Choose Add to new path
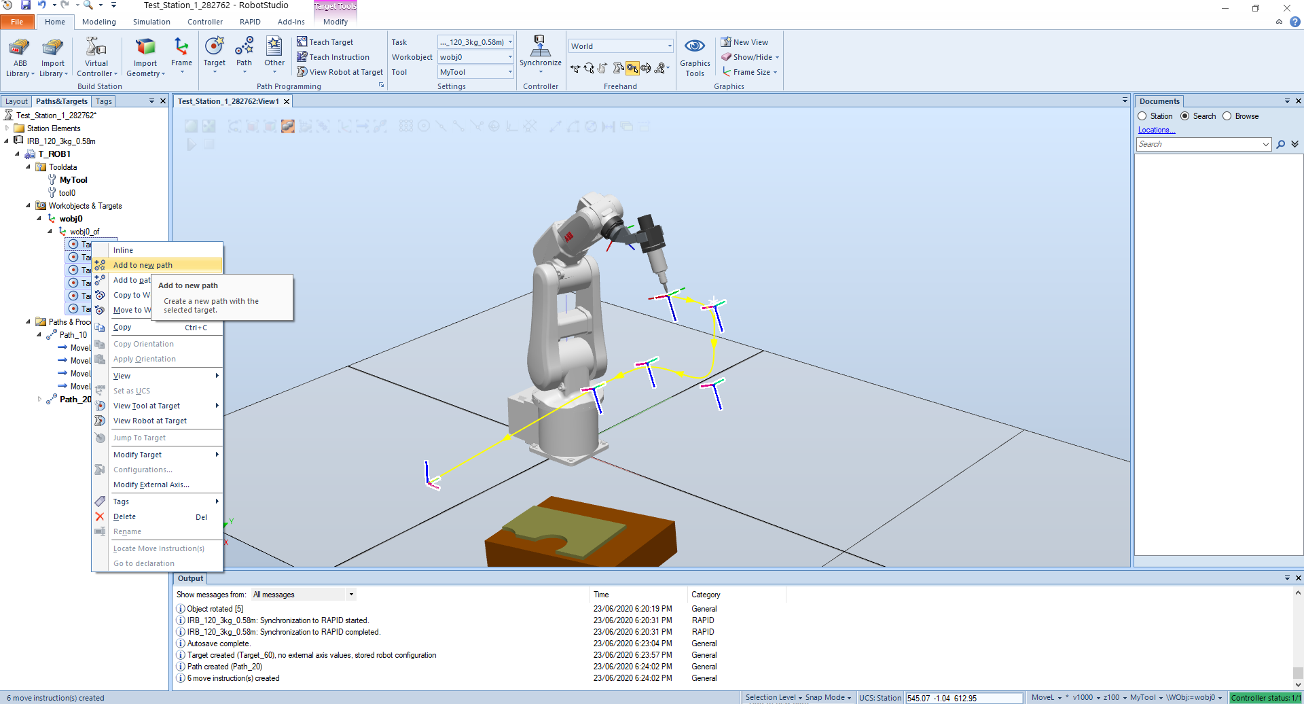1304x704 pixels. pyautogui.click(x=143, y=265)
